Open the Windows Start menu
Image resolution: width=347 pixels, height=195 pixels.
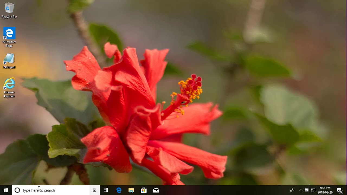6,190
